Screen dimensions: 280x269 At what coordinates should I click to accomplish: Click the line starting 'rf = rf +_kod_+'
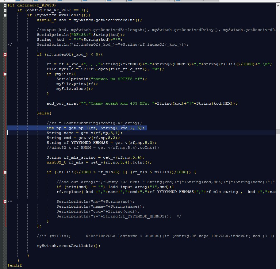(159, 64)
